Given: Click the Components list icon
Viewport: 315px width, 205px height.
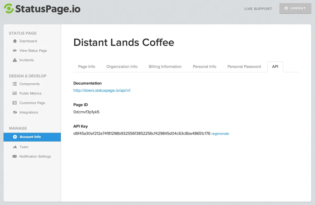Looking at the screenshot, I should [15, 84].
